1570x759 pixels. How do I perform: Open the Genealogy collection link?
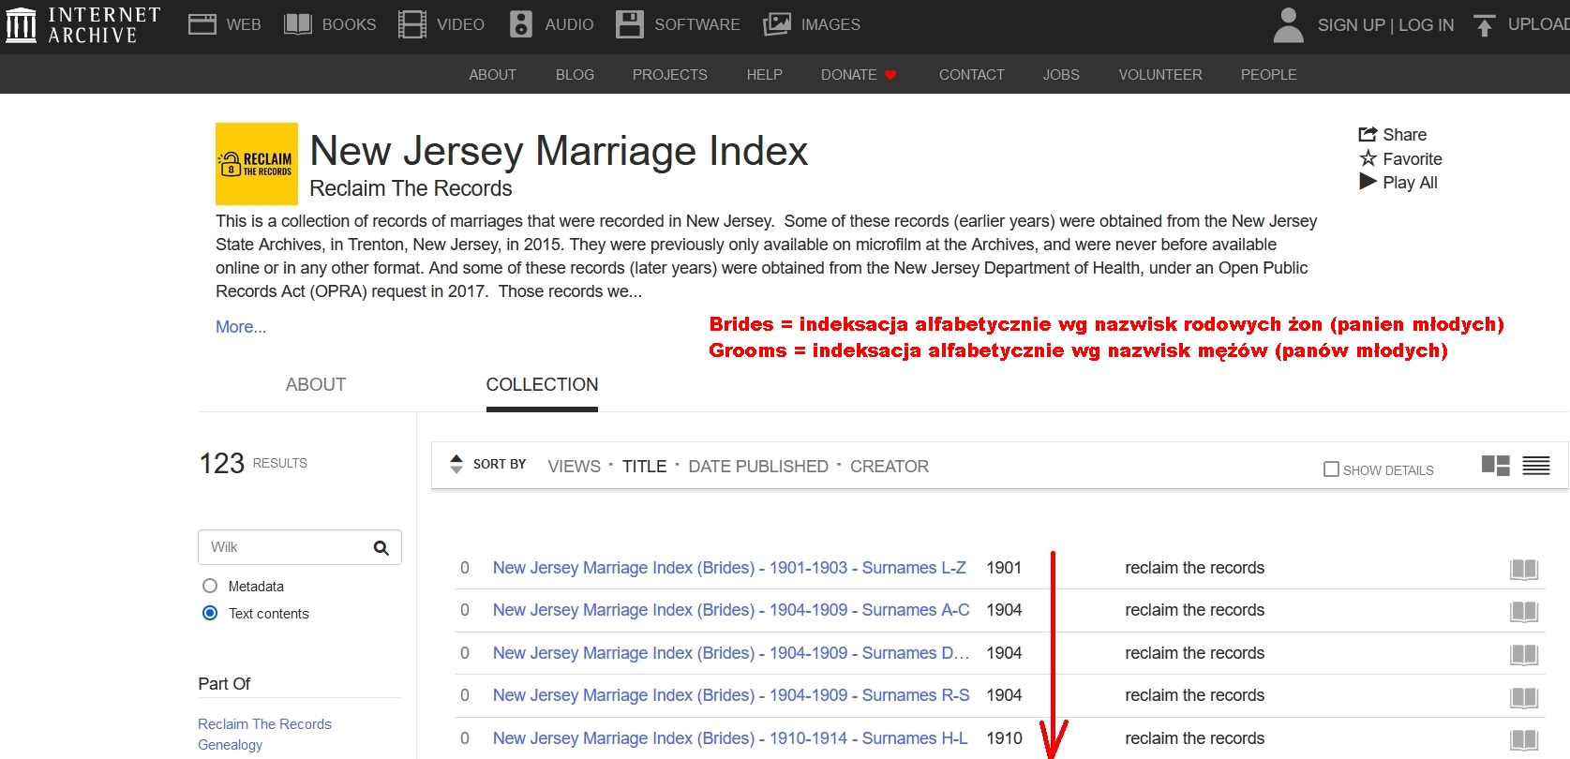click(230, 745)
